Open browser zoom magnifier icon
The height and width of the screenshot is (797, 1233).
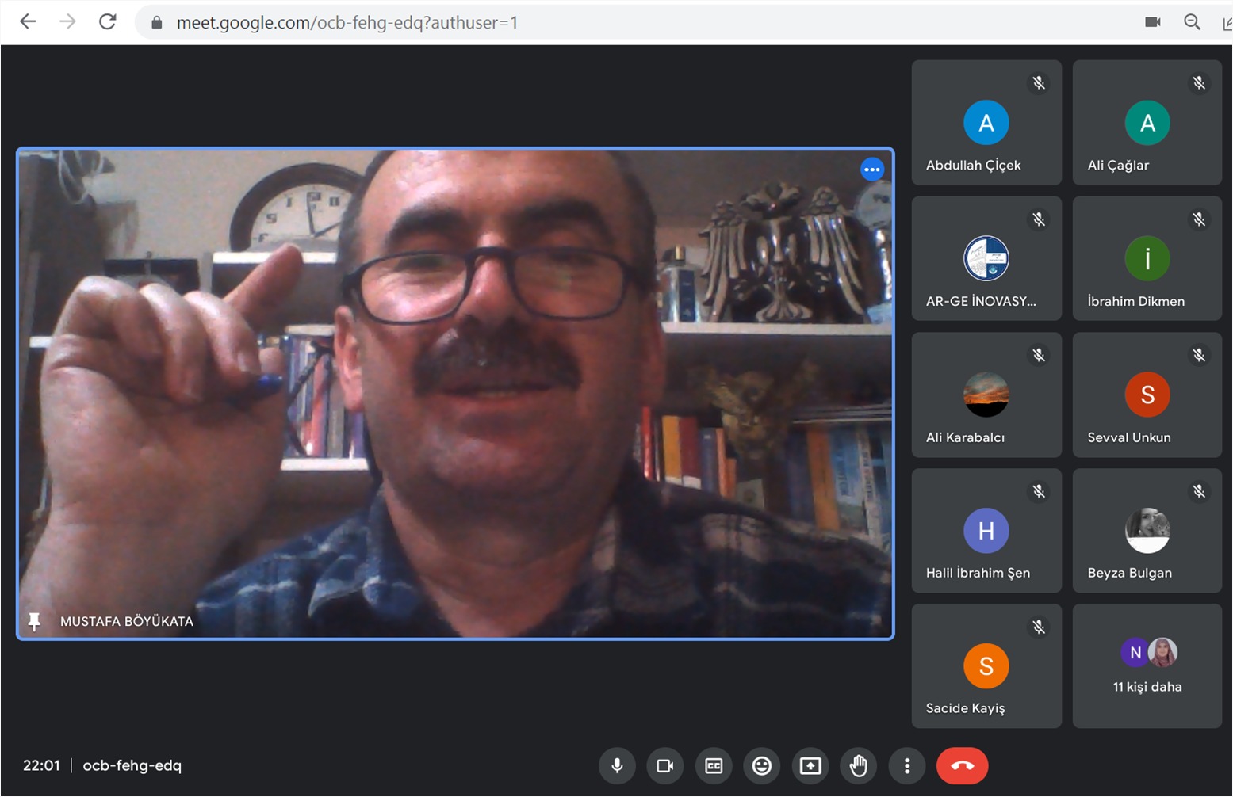pyautogui.click(x=1192, y=22)
